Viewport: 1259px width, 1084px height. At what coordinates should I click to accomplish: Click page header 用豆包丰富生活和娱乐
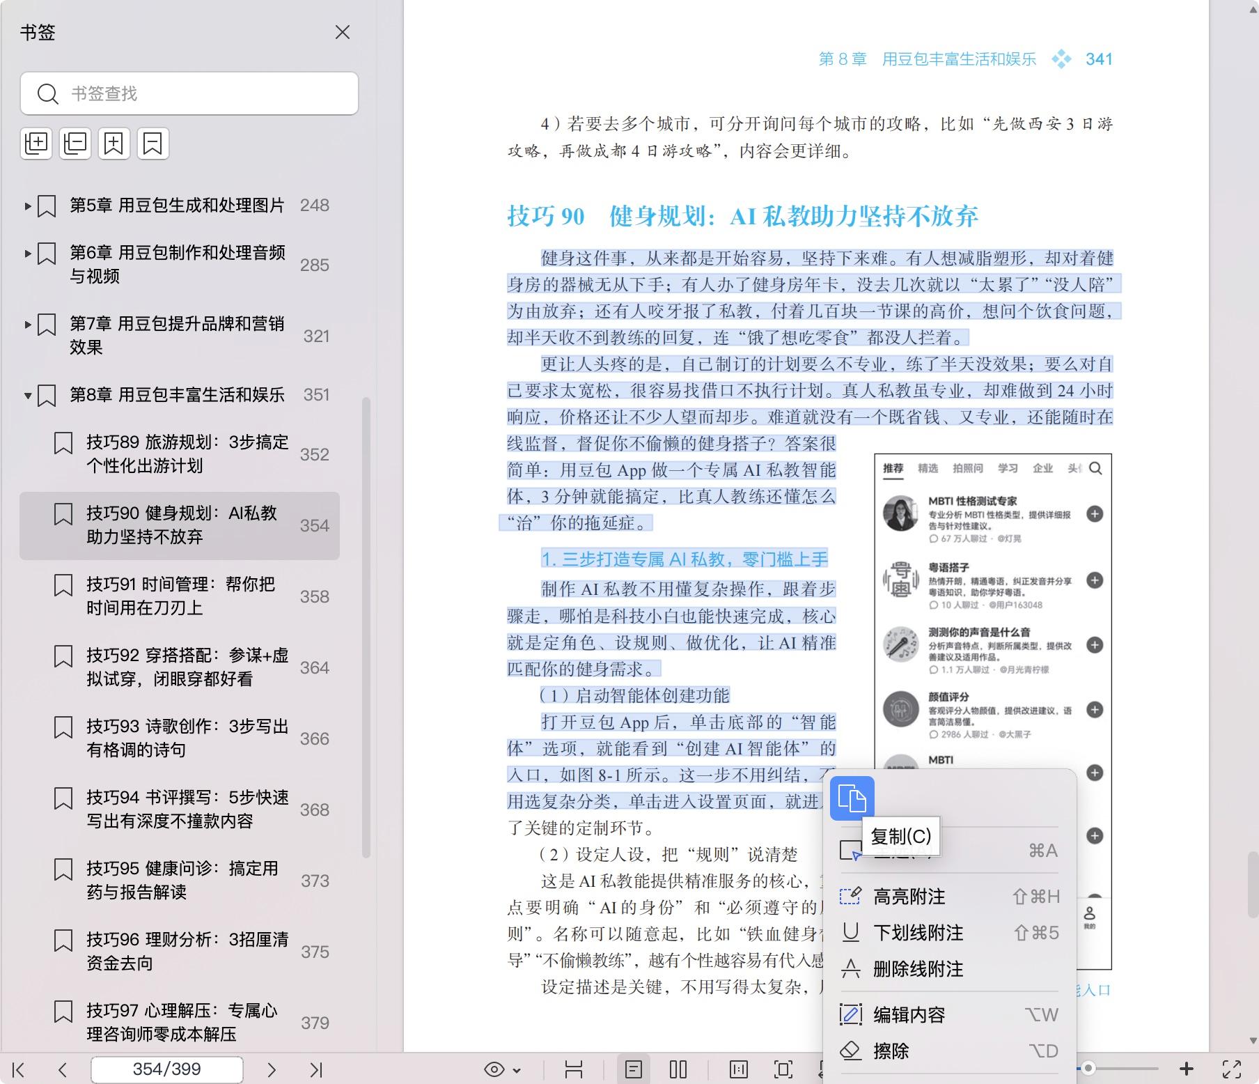[x=959, y=59]
